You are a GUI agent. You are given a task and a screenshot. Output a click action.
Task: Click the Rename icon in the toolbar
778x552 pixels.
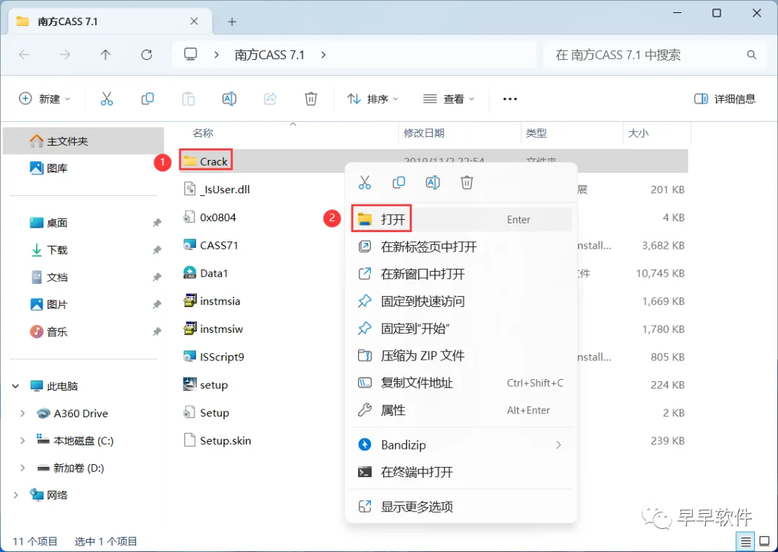tap(229, 99)
